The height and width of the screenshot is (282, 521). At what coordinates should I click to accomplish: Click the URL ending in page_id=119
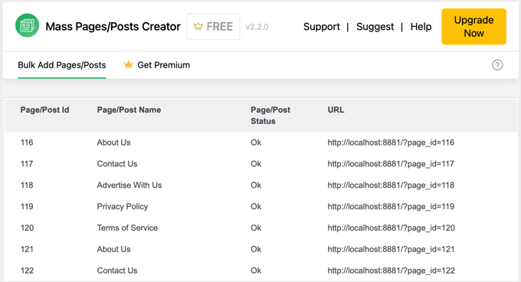[391, 207]
